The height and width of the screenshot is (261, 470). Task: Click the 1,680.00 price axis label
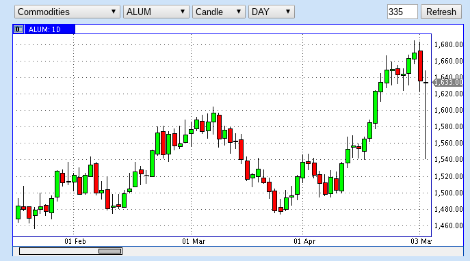pos(448,44)
